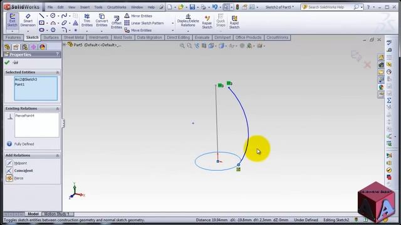Click the Section View icon in view toolbar

(204, 46)
